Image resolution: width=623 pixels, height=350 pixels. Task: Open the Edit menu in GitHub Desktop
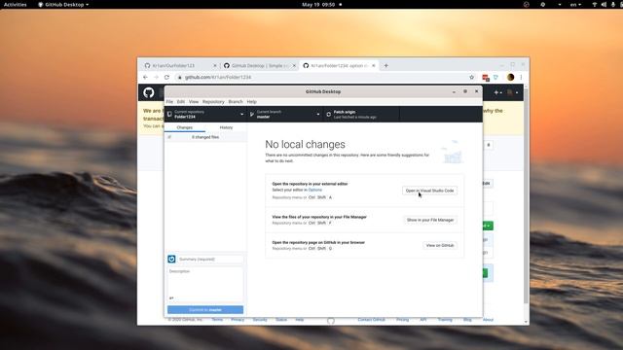(181, 101)
